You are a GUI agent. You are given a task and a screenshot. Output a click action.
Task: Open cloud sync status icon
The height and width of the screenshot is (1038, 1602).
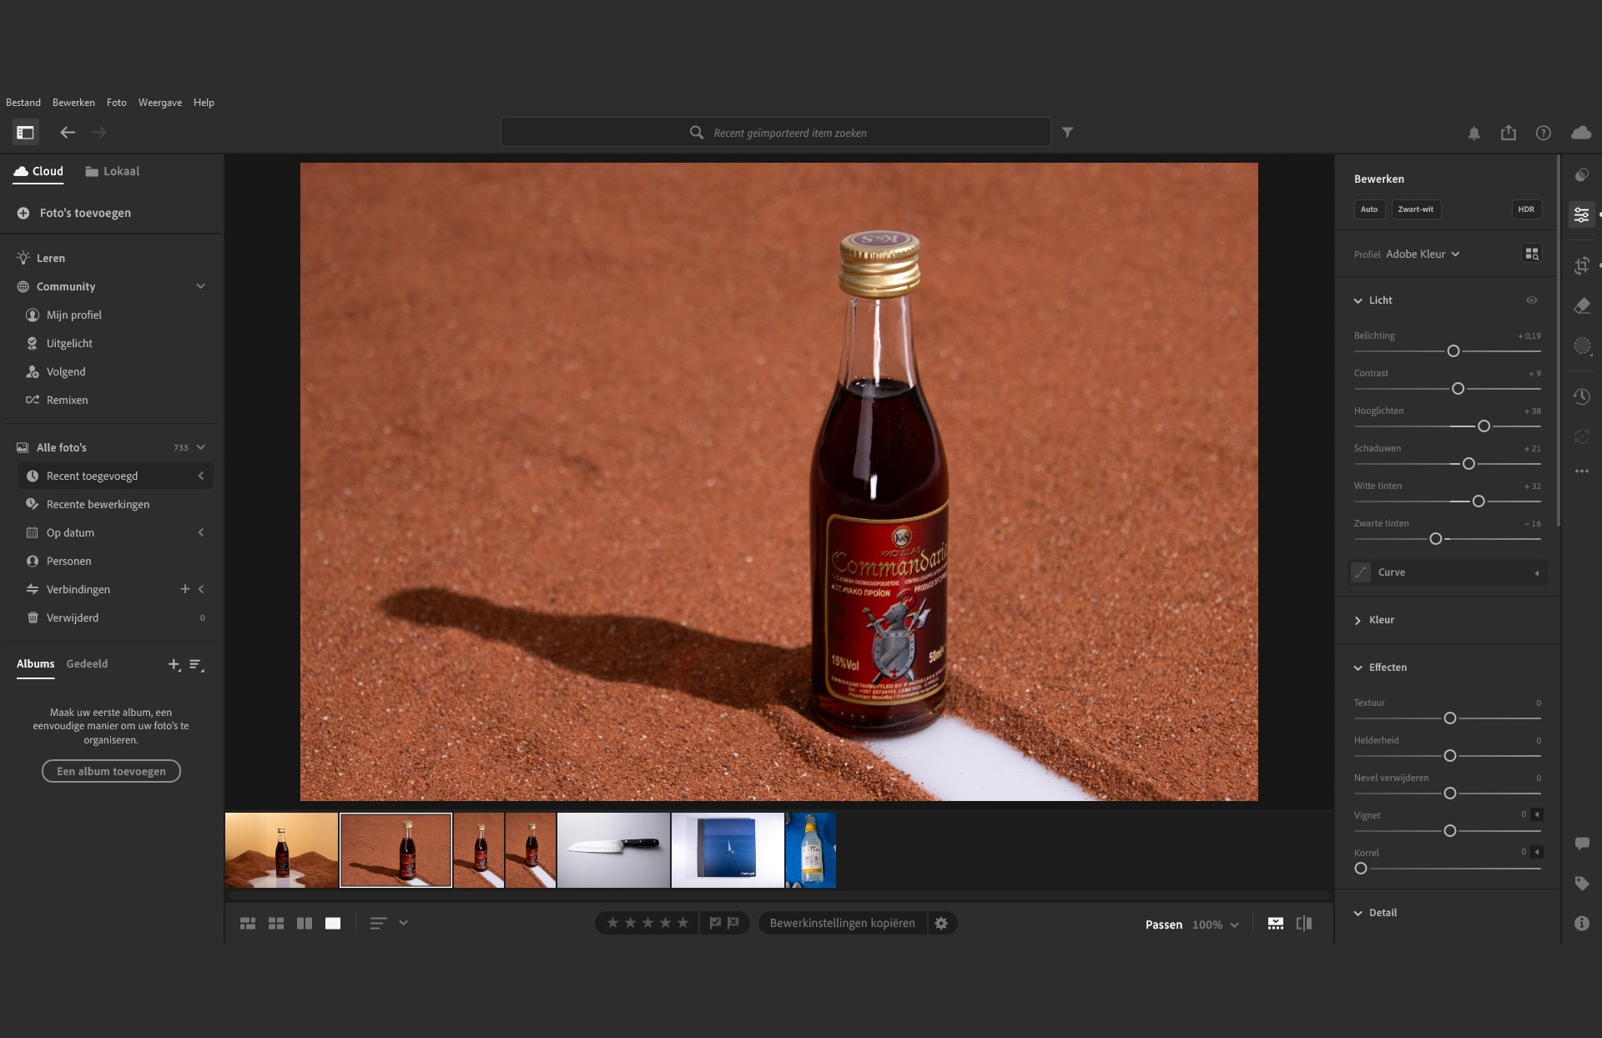pos(1581,133)
